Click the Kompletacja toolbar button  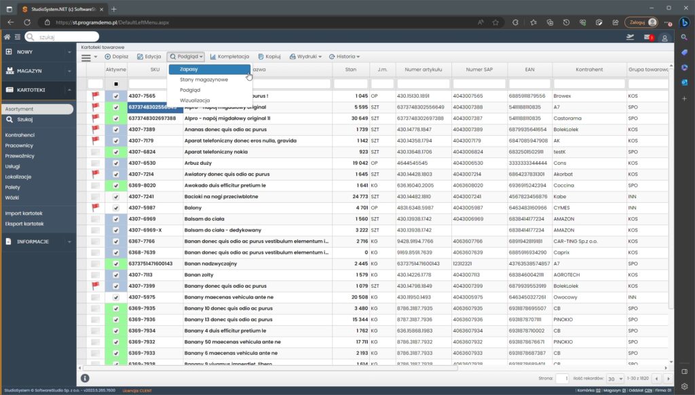229,56
